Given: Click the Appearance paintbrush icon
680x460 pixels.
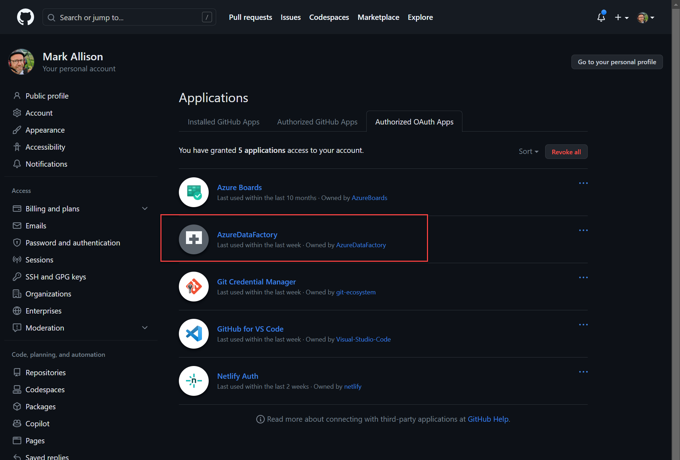Looking at the screenshot, I should 17,130.
